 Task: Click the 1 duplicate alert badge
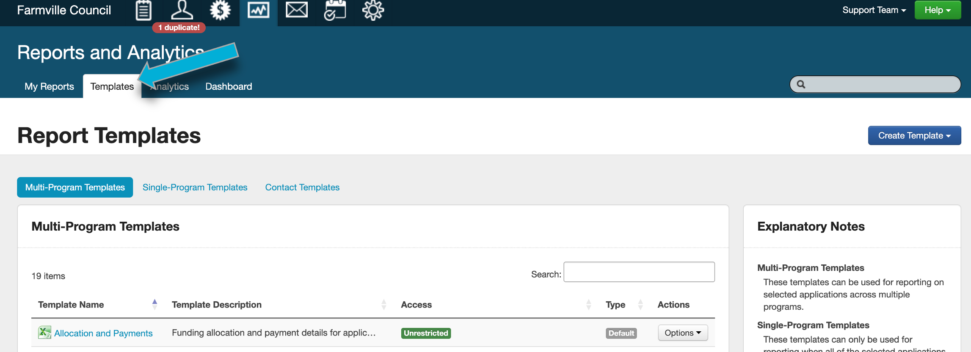[179, 27]
